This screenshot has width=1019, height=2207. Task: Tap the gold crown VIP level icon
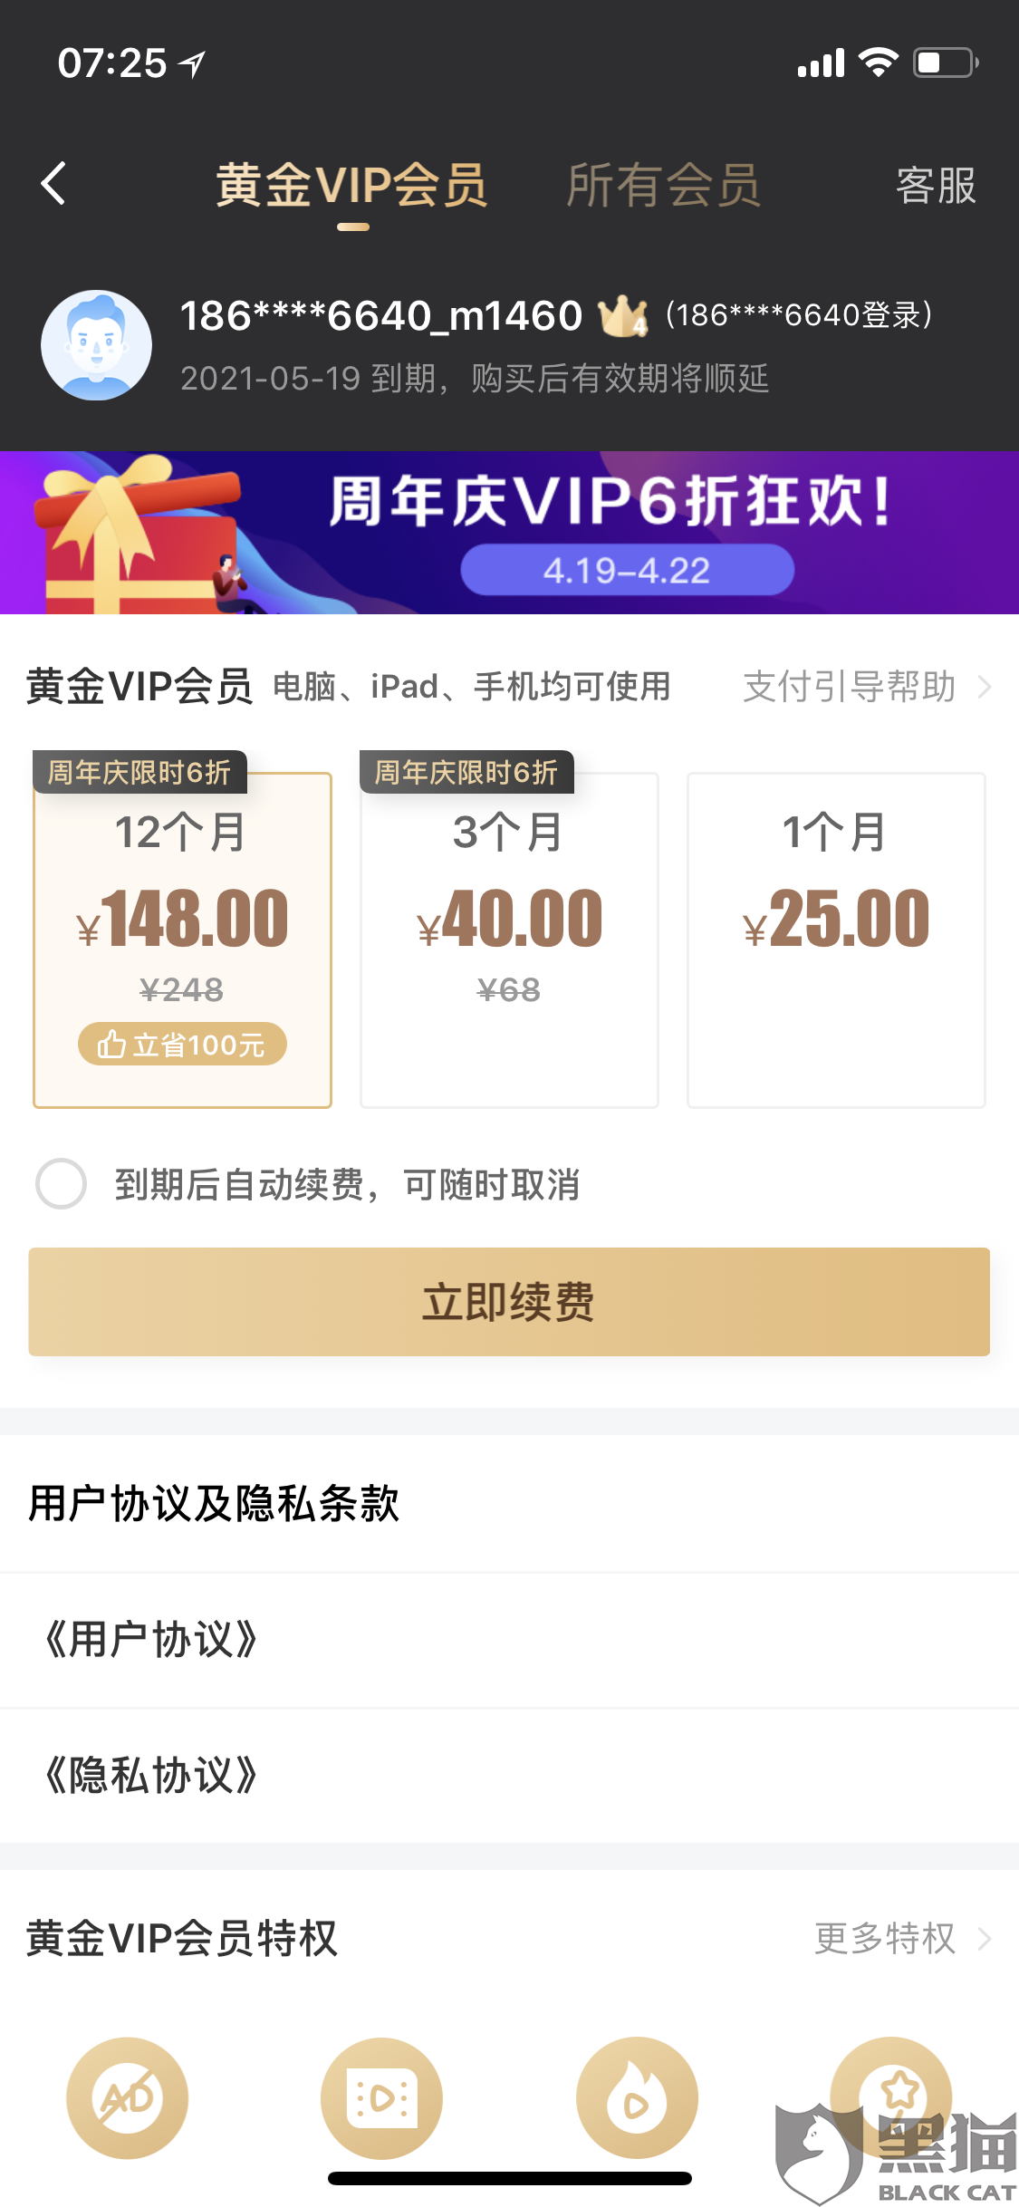622,316
